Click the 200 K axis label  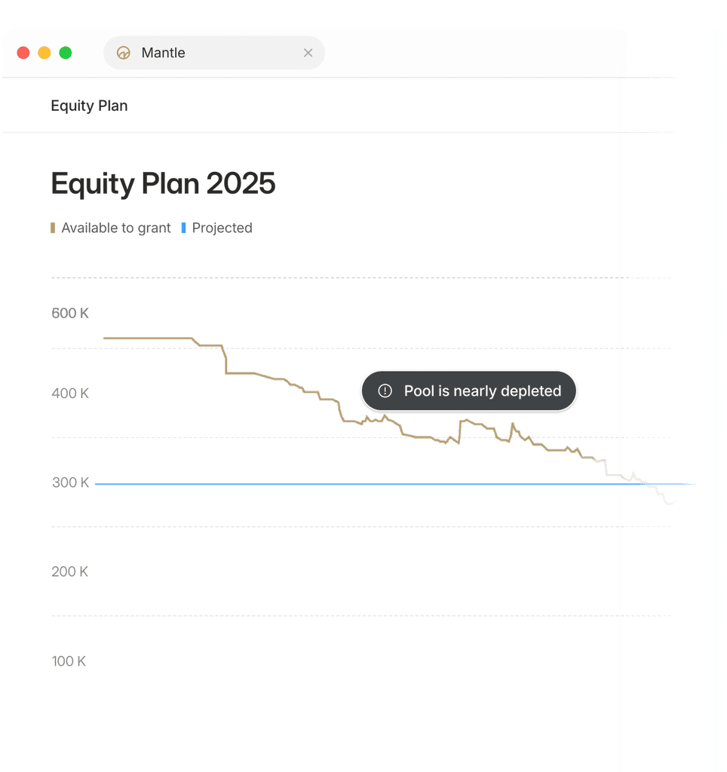[69, 571]
